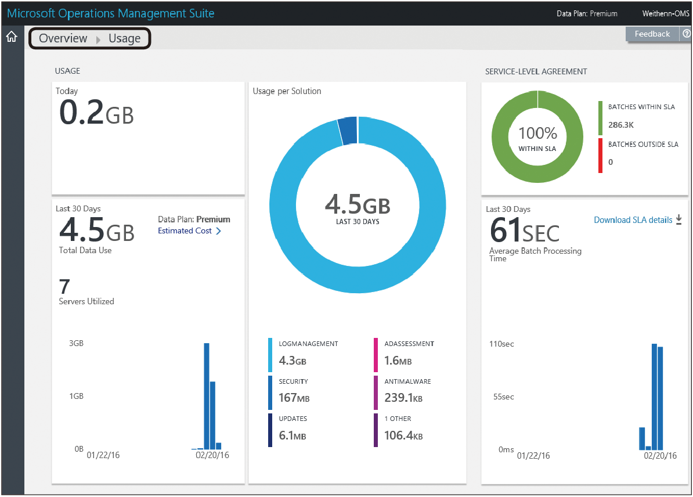Image resolution: width=693 pixels, height=497 pixels.
Task: Click the download arrow icon beside SLA details
Action: click(x=679, y=219)
